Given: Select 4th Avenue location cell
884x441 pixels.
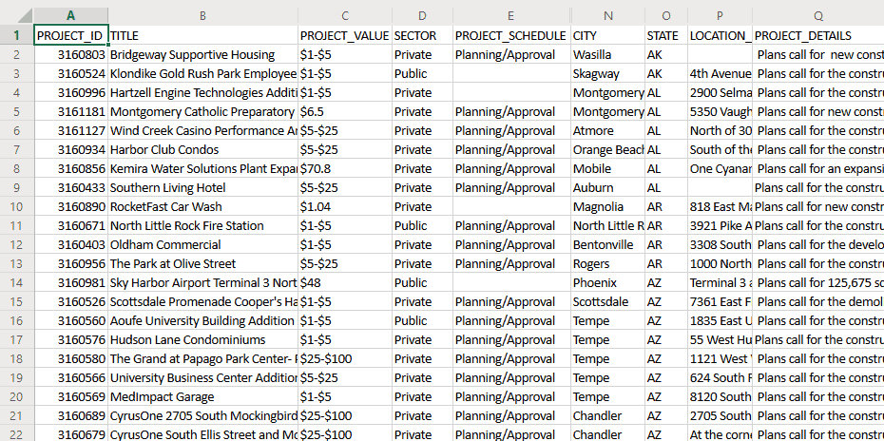Looking at the screenshot, I should pos(720,74).
